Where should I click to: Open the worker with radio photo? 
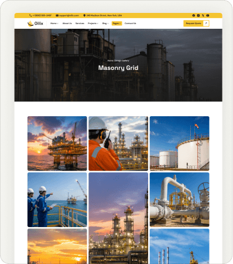point(118,143)
